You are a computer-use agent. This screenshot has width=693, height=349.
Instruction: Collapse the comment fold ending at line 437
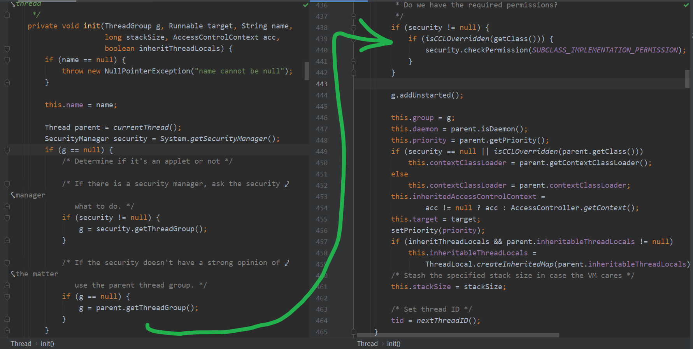click(x=353, y=16)
